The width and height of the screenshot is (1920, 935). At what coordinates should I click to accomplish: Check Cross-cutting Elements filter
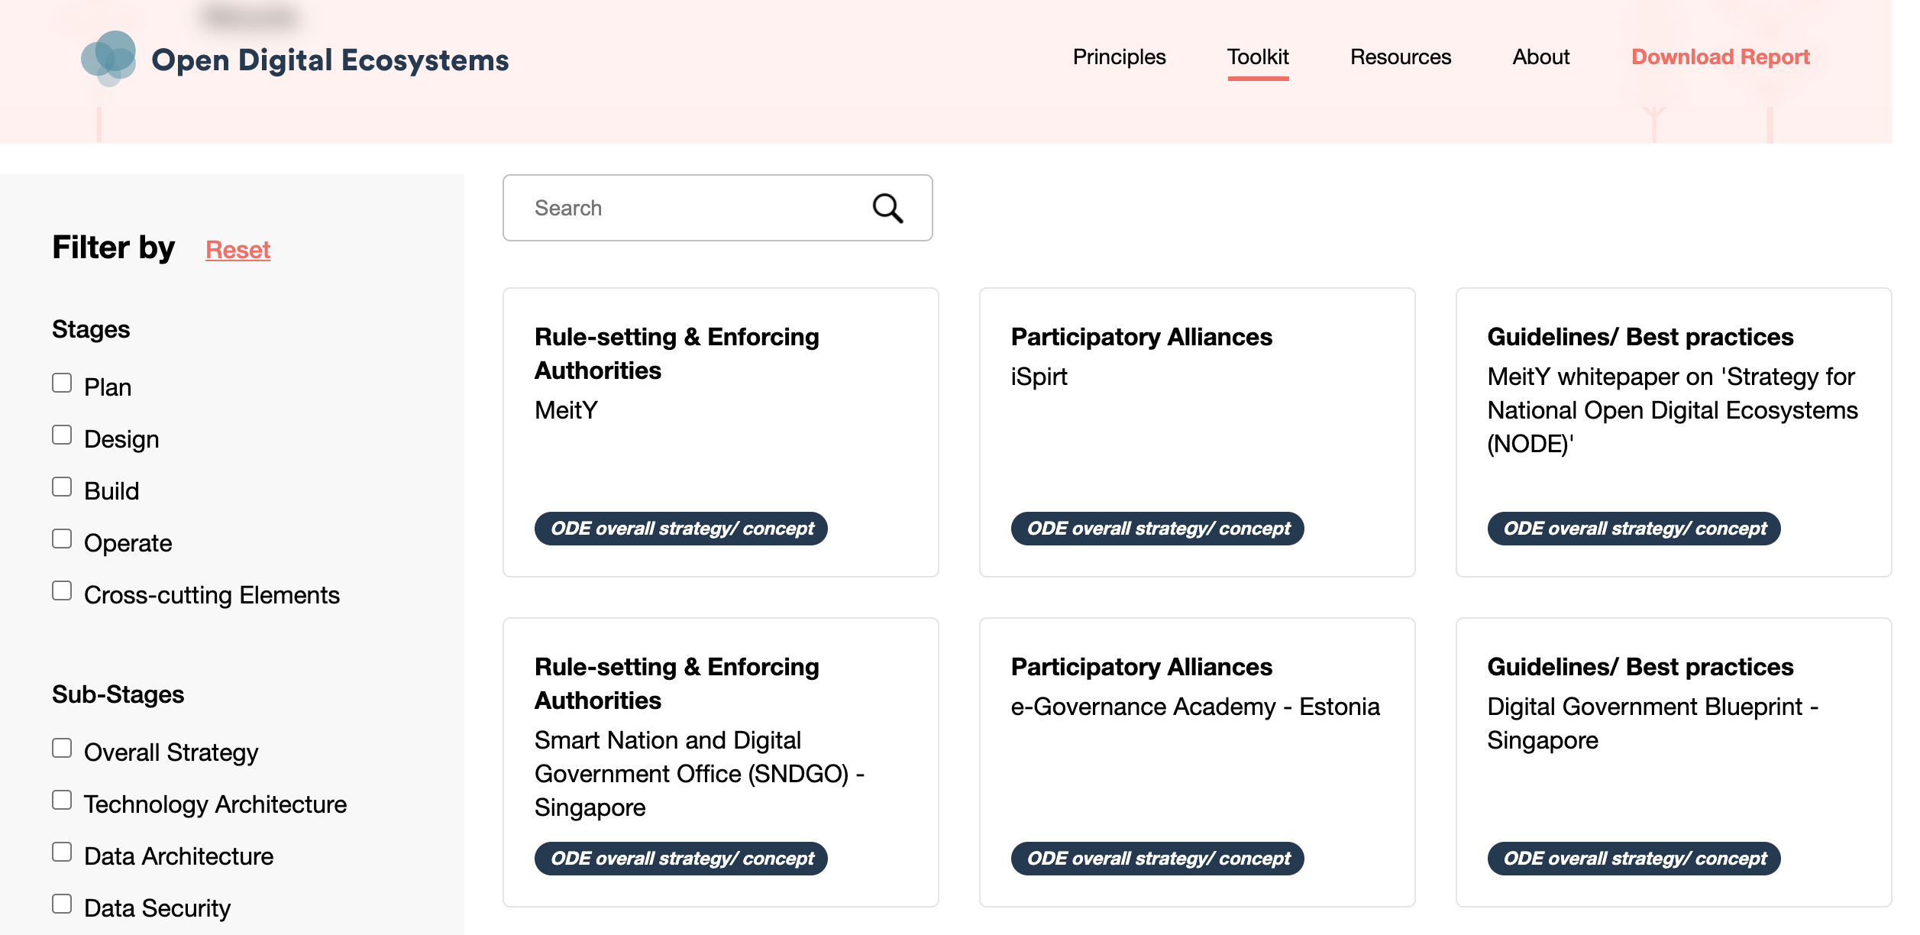coord(62,591)
